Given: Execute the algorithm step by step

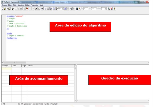Looking at the screenshot, I should pyautogui.click(x=65, y=9).
